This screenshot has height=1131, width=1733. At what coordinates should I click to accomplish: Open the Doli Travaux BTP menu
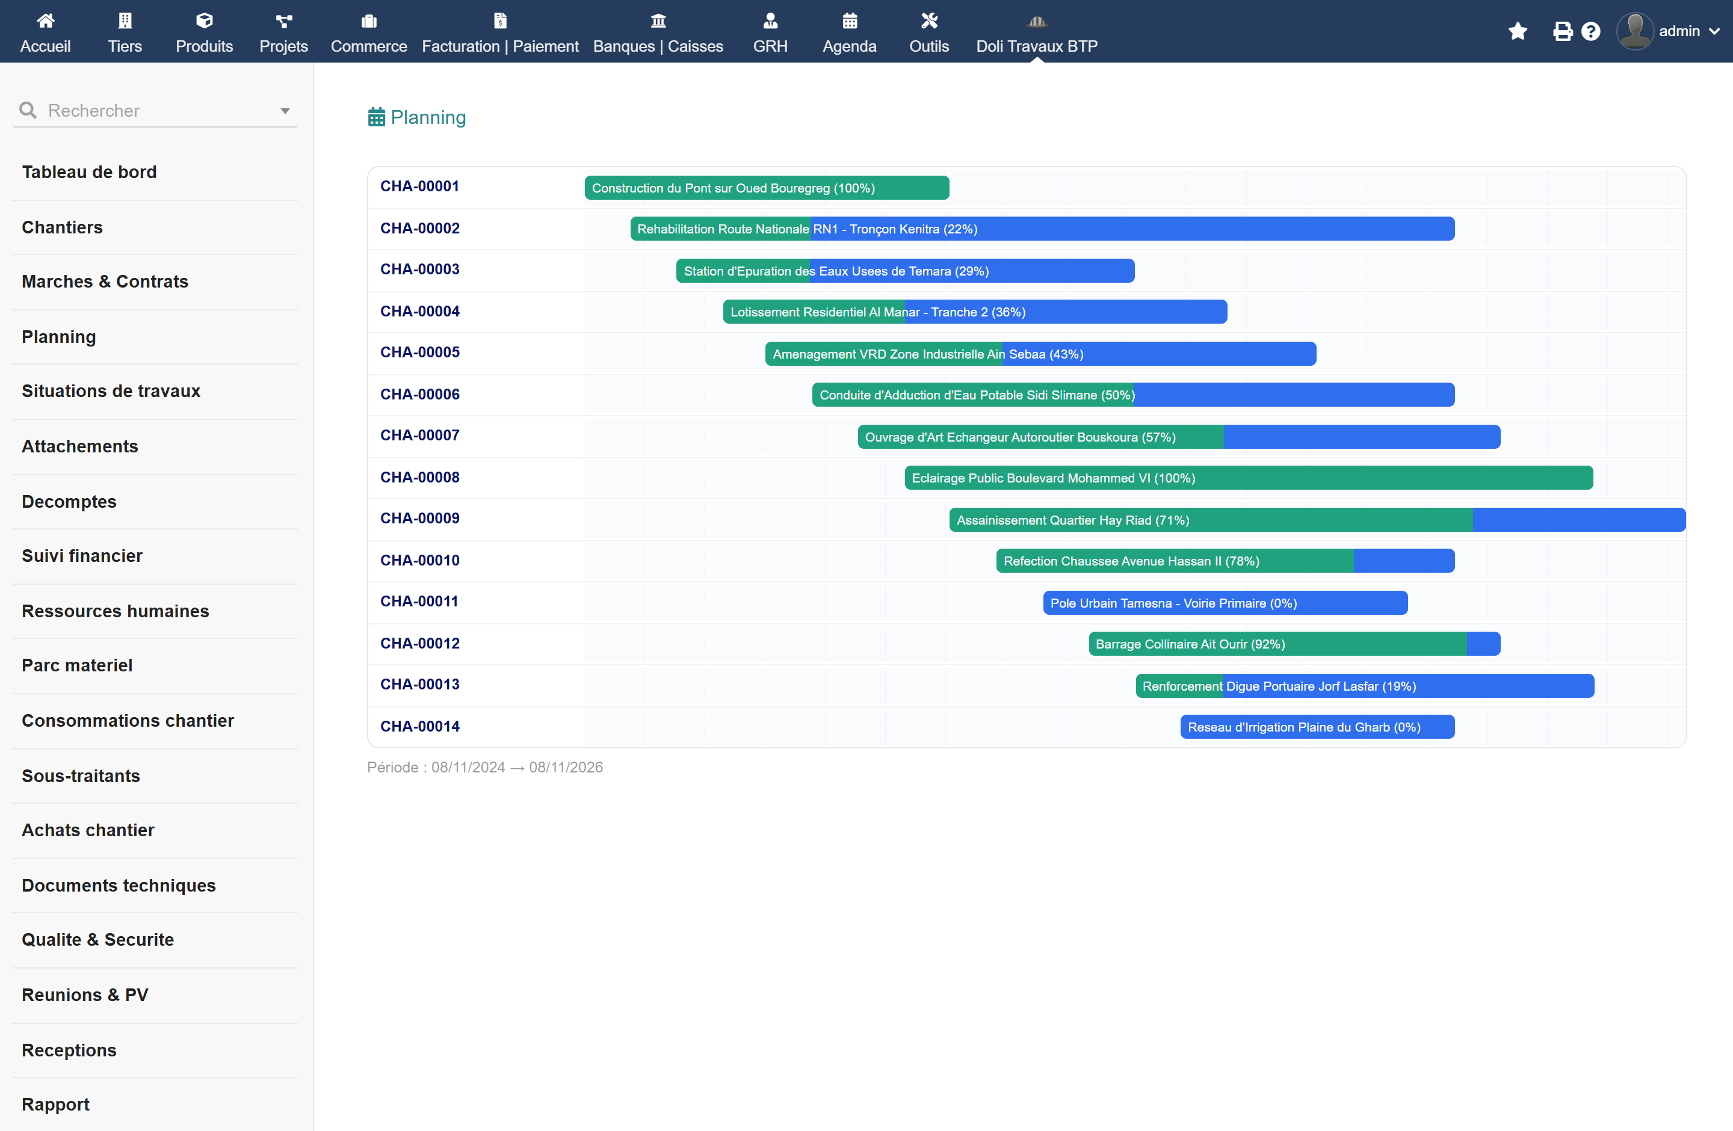click(1036, 31)
